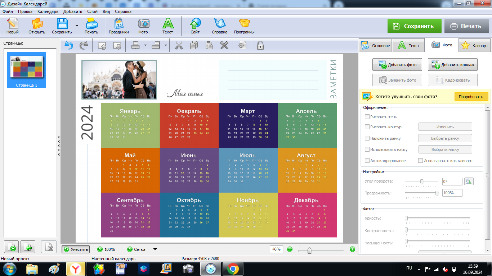
Task: Click the scissors cut icon
Action: (179, 46)
